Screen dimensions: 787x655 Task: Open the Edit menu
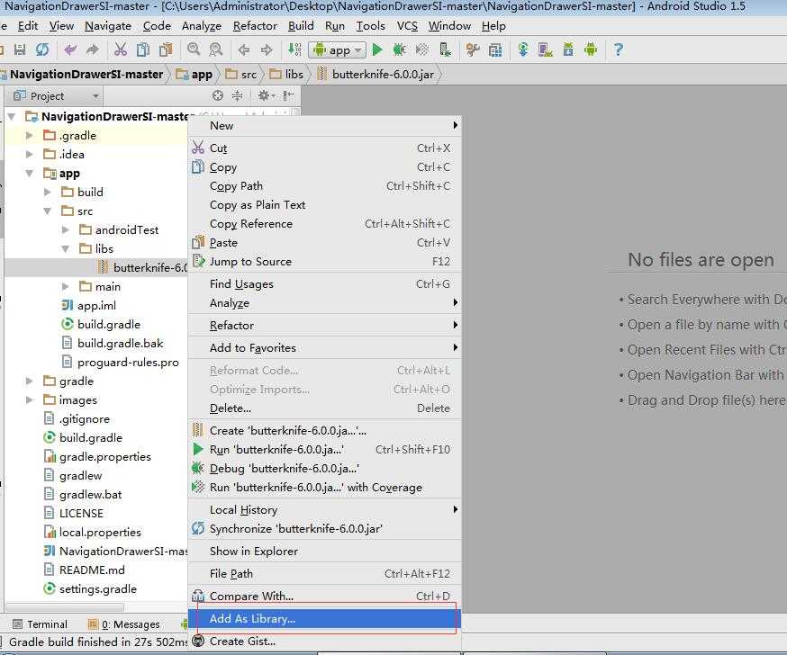[28, 25]
